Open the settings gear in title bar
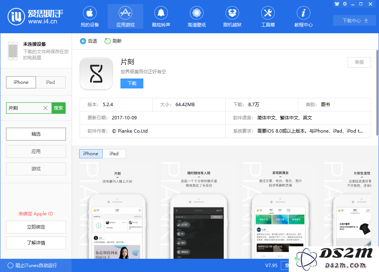Viewport: 379px width, 272px height. tap(345, 4)
